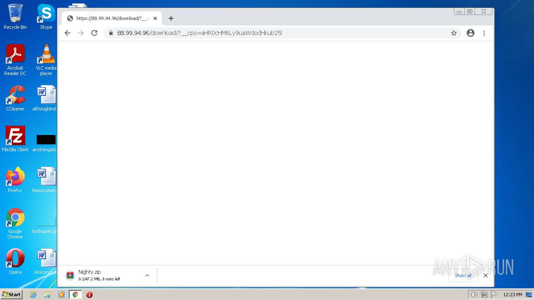Open Windows Explorer folder in taskbar

coord(47,295)
